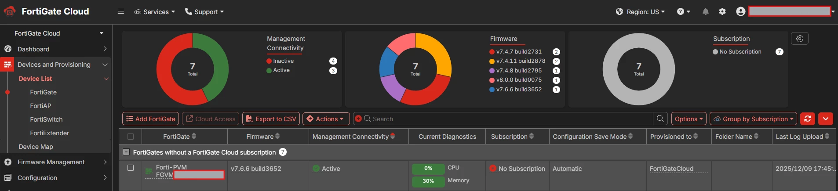Open the dashboard widget settings gear
This screenshot has width=838, height=191.
pyautogui.click(x=800, y=39)
